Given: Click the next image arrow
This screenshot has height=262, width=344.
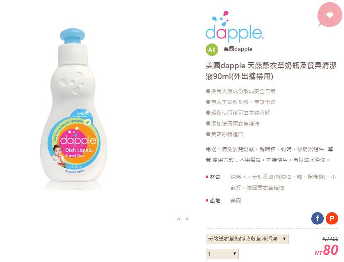Looking at the screenshot, I should coord(187,219).
